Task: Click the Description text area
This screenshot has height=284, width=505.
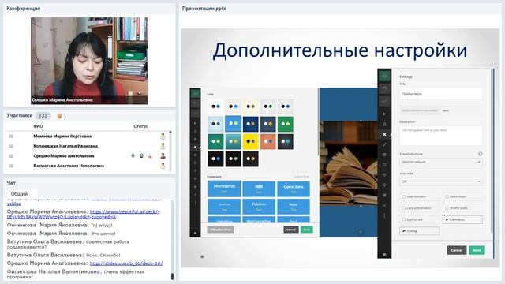Action: click(440, 136)
